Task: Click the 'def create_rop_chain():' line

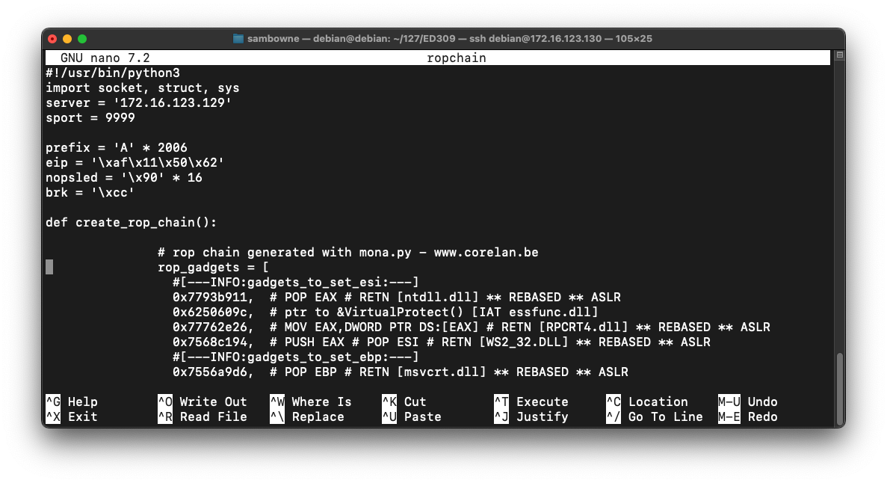Action: [132, 223]
